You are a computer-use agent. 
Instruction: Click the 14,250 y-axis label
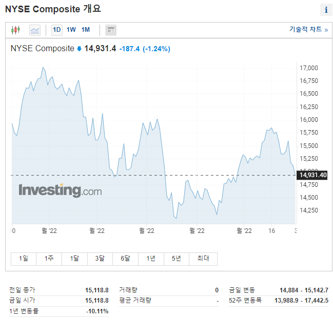tap(309, 210)
